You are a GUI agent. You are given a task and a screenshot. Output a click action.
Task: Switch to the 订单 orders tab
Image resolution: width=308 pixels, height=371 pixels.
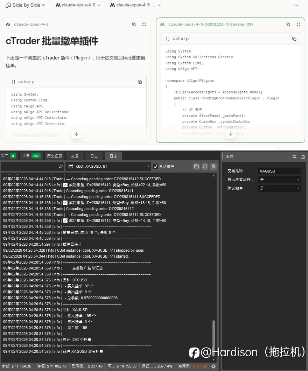tap(31, 156)
